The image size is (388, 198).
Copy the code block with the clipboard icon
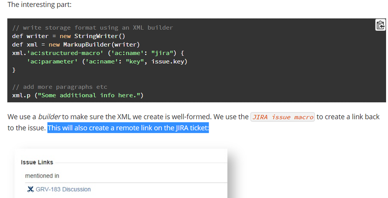[380, 25]
